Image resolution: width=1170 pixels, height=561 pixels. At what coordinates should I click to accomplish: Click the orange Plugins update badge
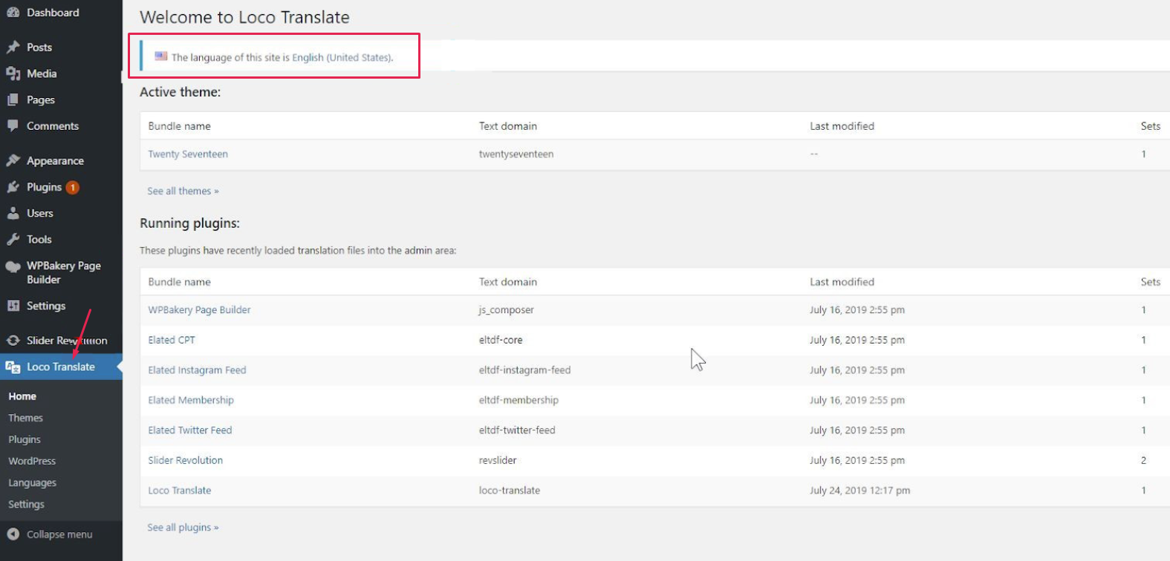pos(72,187)
